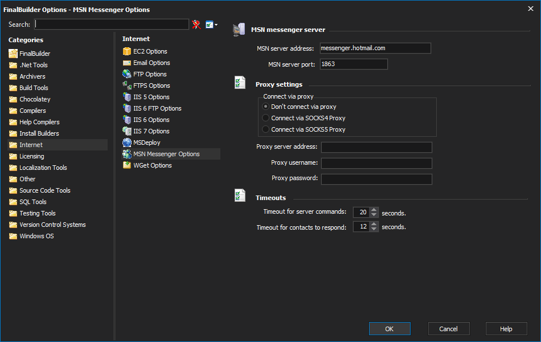Edit the MSN server port field
Screen dimensions: 541x342
(354, 64)
